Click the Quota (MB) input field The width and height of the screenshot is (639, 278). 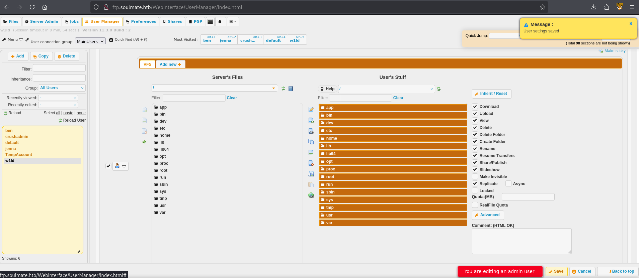[528, 197]
